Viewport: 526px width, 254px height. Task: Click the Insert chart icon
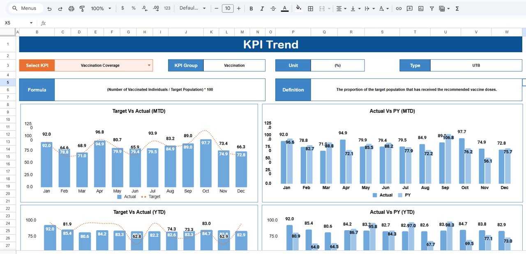tap(420, 8)
